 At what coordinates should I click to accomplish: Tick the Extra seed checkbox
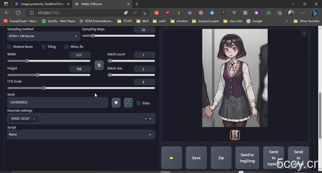pos(138,103)
